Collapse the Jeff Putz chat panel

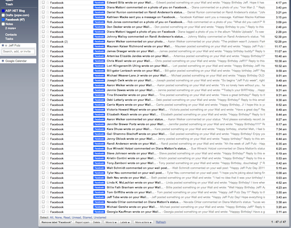(x=3, y=46)
